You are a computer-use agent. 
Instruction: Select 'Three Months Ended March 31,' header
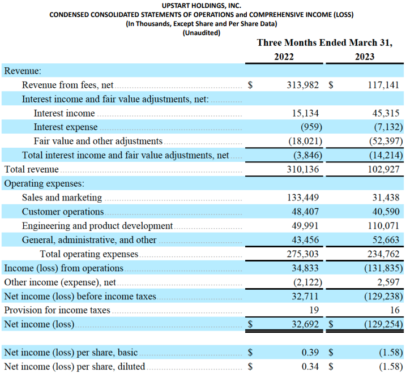[324, 42]
